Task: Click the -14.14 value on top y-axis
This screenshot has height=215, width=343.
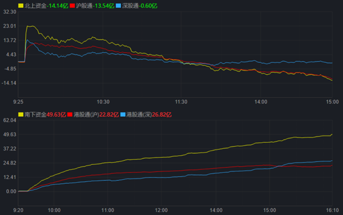Action: [9, 83]
